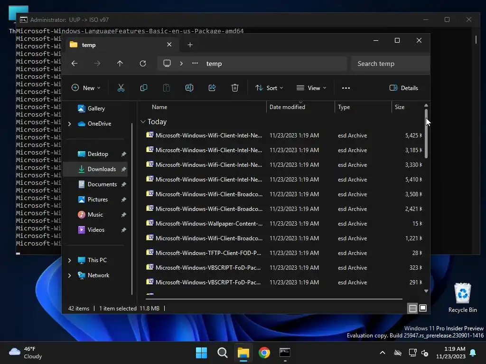Click the UUP -> ISO command window title
The width and height of the screenshot is (486, 364).
tap(69, 20)
